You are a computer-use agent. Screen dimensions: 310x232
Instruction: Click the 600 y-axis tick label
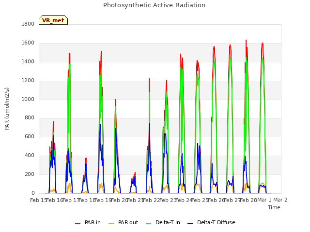click(30, 137)
